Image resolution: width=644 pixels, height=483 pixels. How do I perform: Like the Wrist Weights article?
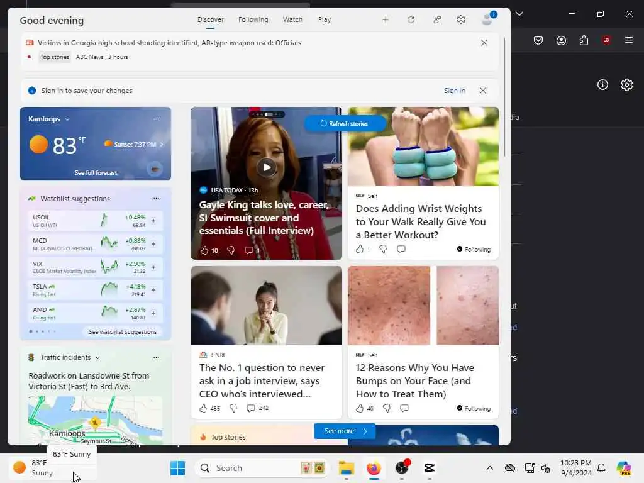coord(360,249)
